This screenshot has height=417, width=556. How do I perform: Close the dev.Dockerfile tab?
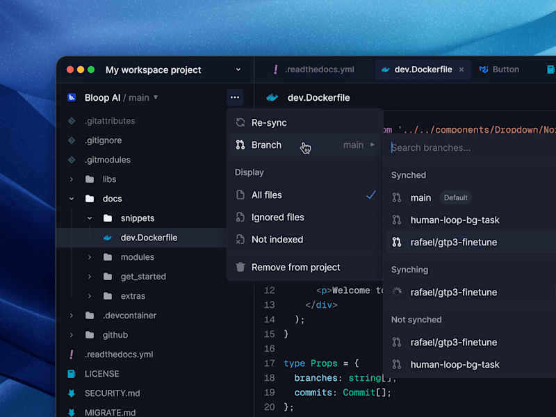pos(461,70)
